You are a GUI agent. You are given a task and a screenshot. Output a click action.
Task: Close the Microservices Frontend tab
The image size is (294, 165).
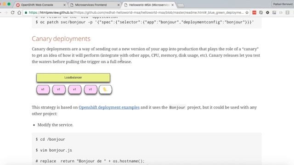click(x=119, y=5)
